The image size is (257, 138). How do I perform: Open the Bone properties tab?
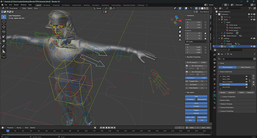215,99
